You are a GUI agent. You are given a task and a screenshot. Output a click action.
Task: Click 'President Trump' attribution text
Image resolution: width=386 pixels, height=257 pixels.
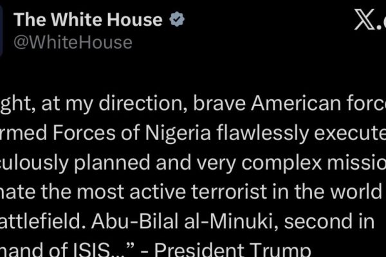coord(233,251)
